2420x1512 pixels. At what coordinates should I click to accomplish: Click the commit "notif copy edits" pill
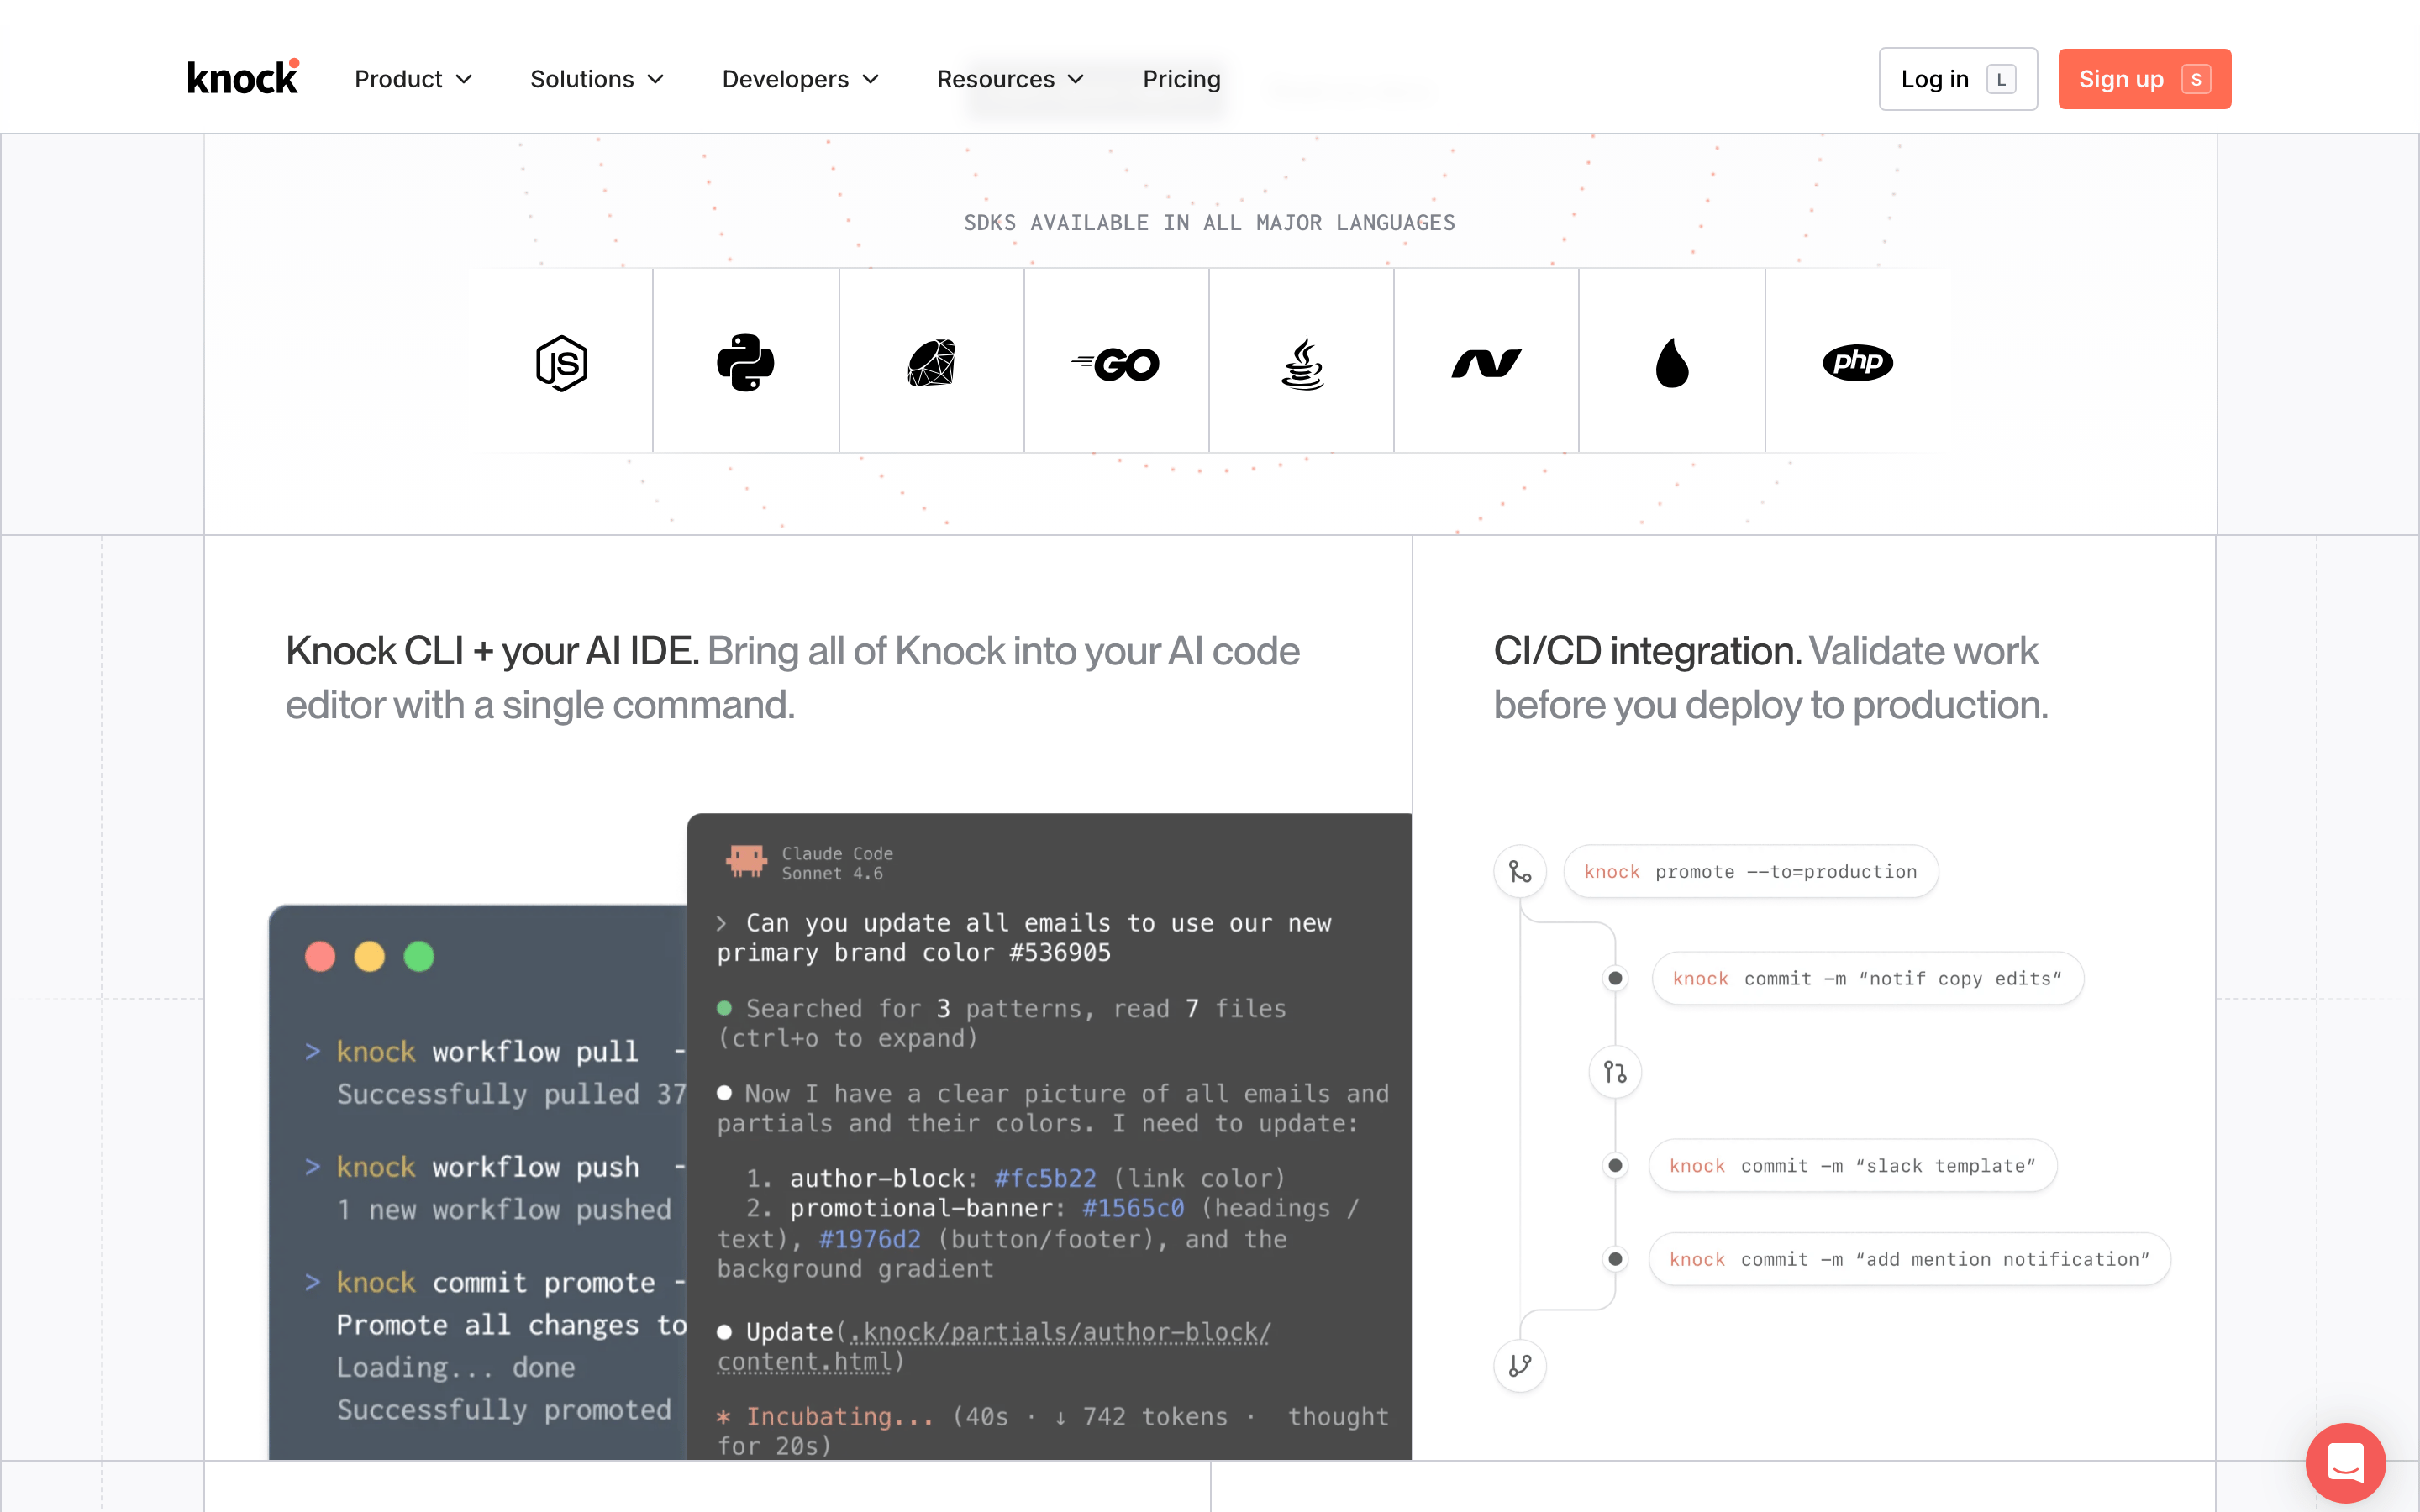click(x=1867, y=978)
